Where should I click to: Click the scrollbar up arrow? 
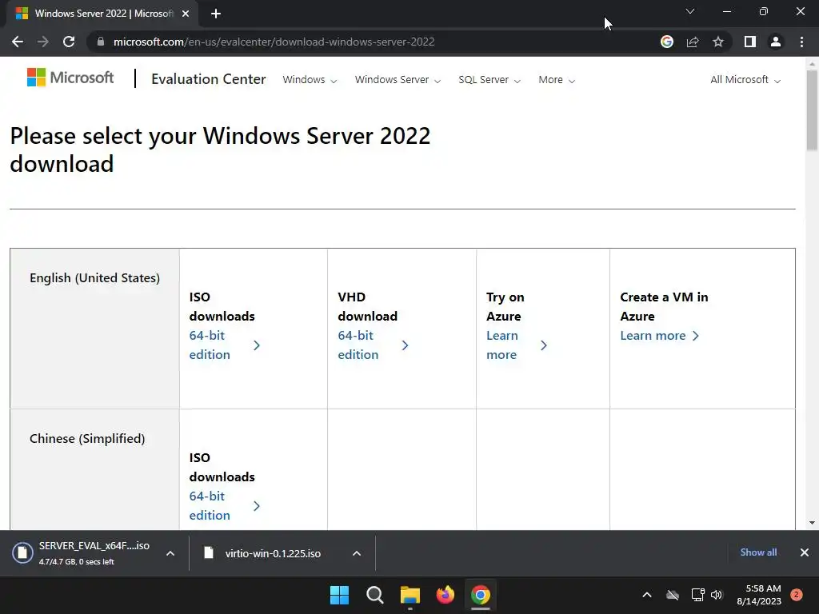coord(812,64)
